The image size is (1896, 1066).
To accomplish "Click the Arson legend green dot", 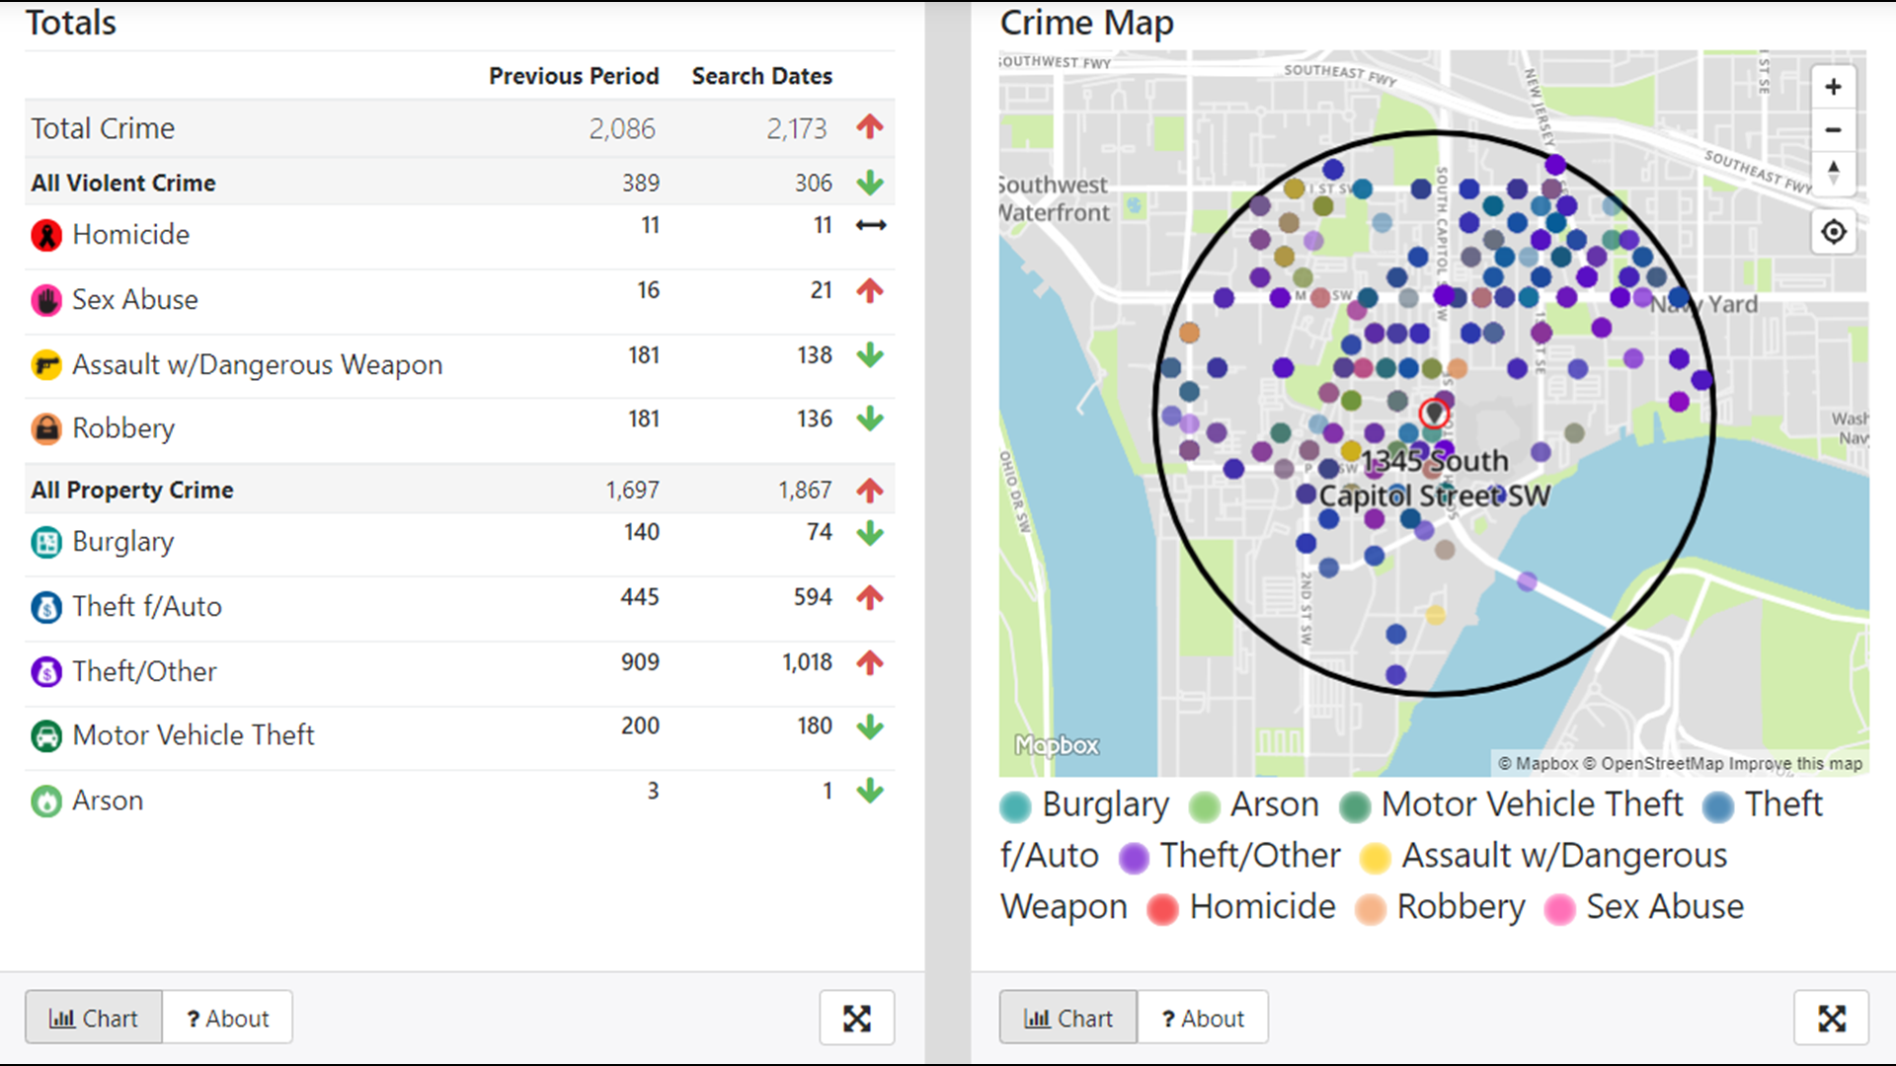I will [x=1204, y=806].
